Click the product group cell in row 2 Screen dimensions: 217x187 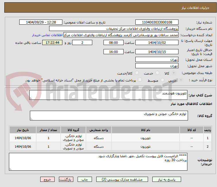point(73,147)
